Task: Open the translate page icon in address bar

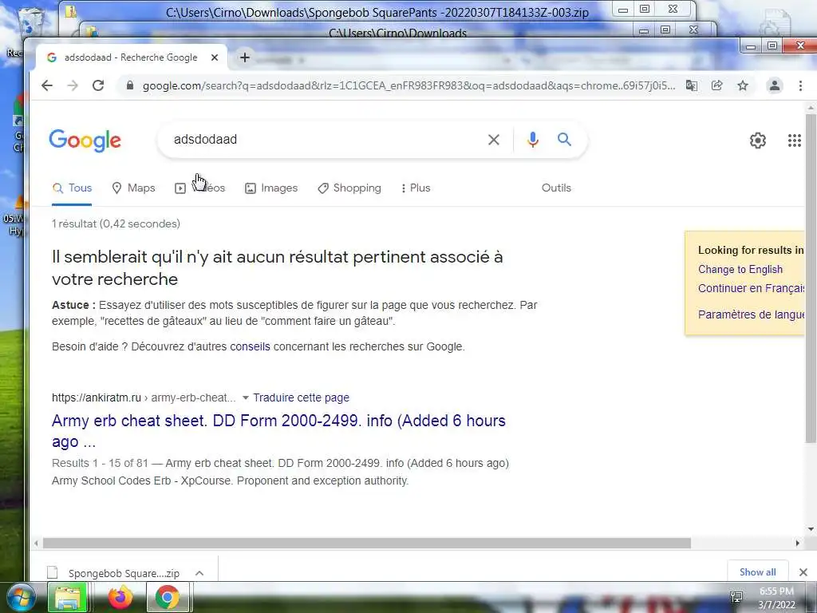Action: (x=692, y=85)
